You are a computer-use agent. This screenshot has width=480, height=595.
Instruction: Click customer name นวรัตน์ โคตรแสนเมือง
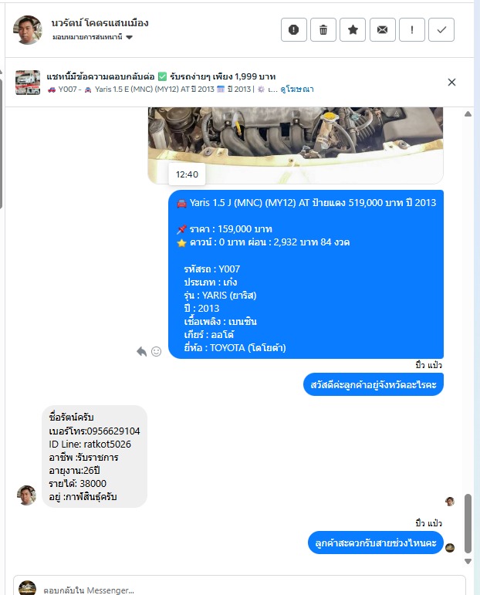click(100, 23)
